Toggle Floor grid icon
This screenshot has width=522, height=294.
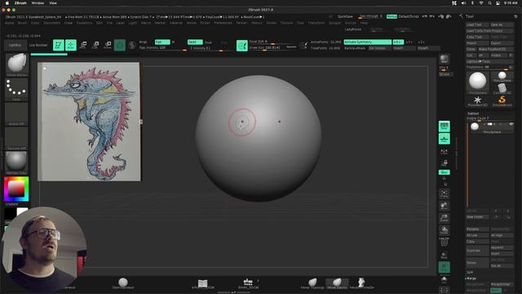tap(444, 139)
